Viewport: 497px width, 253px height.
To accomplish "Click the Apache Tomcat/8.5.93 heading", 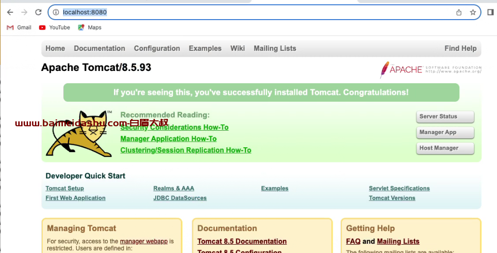I will click(96, 67).
